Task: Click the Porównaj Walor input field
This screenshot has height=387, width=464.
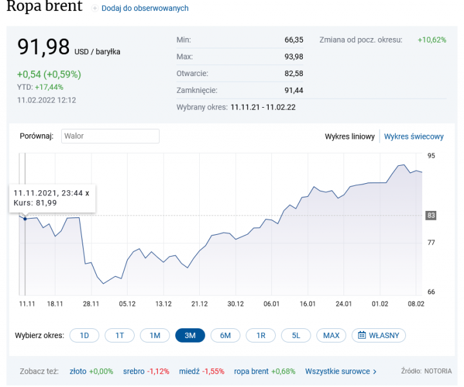Action: point(110,136)
